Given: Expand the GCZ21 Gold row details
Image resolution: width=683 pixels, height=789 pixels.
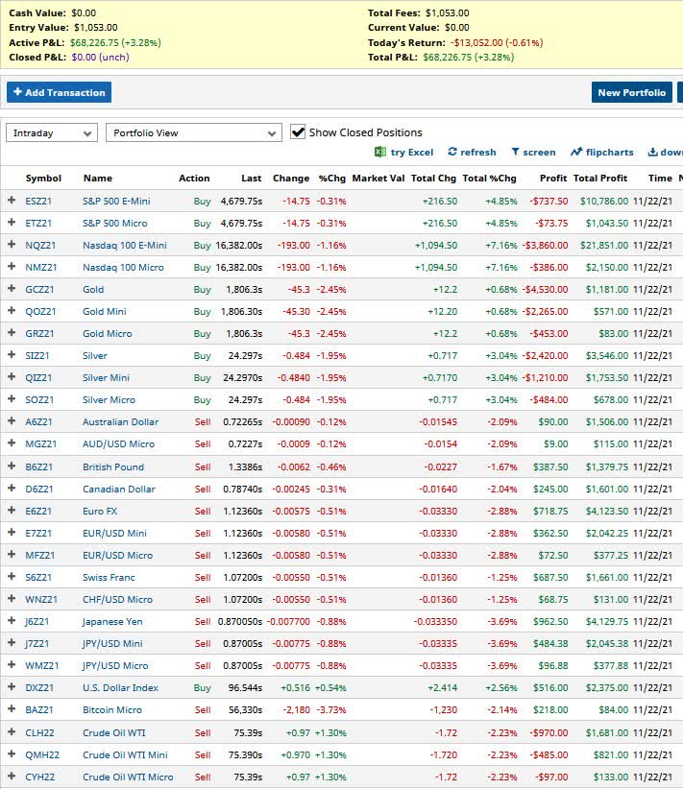Looking at the screenshot, I should 12,289.
